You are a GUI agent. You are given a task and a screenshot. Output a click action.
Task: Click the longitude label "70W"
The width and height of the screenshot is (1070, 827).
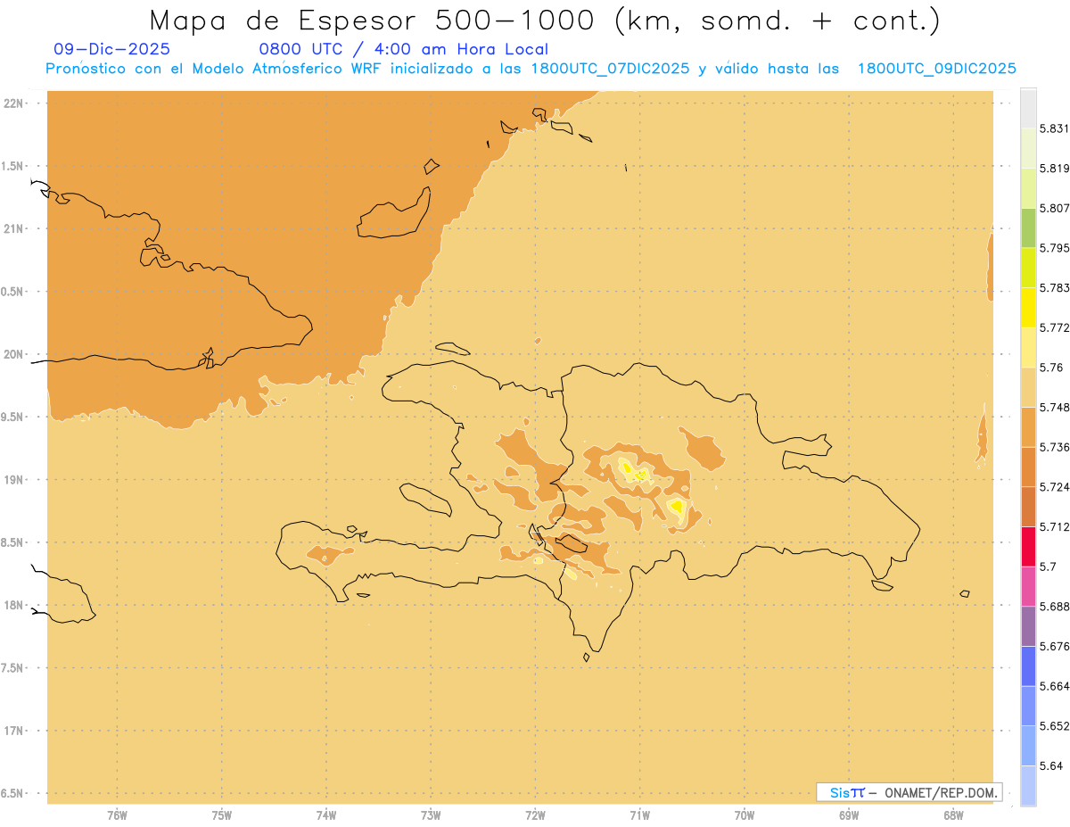coord(745,815)
